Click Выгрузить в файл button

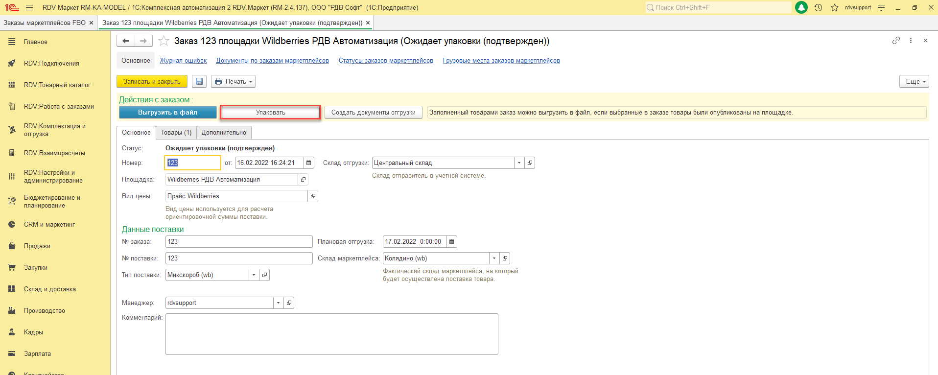(168, 112)
